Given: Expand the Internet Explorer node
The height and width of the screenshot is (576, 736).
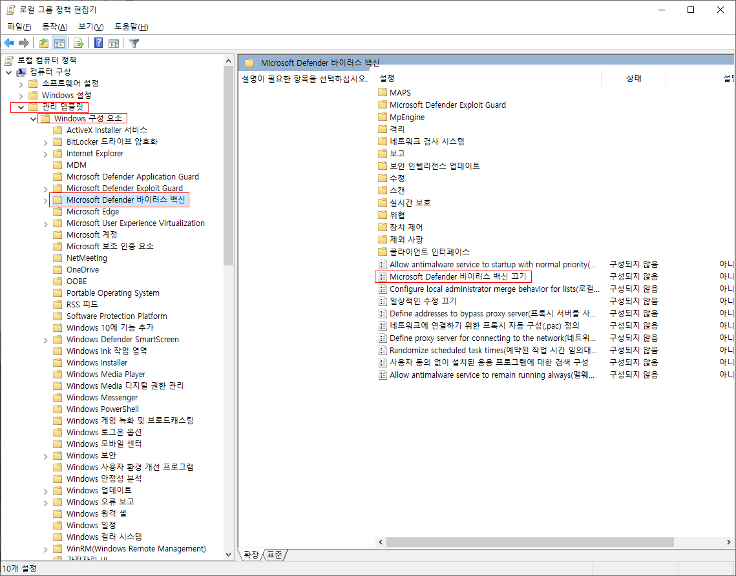Looking at the screenshot, I should coord(45,154).
